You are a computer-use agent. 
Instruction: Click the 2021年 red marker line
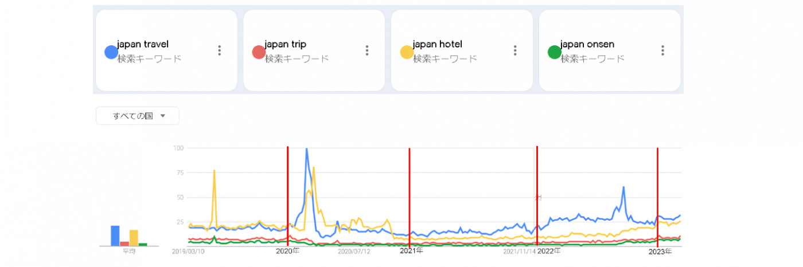409,195
